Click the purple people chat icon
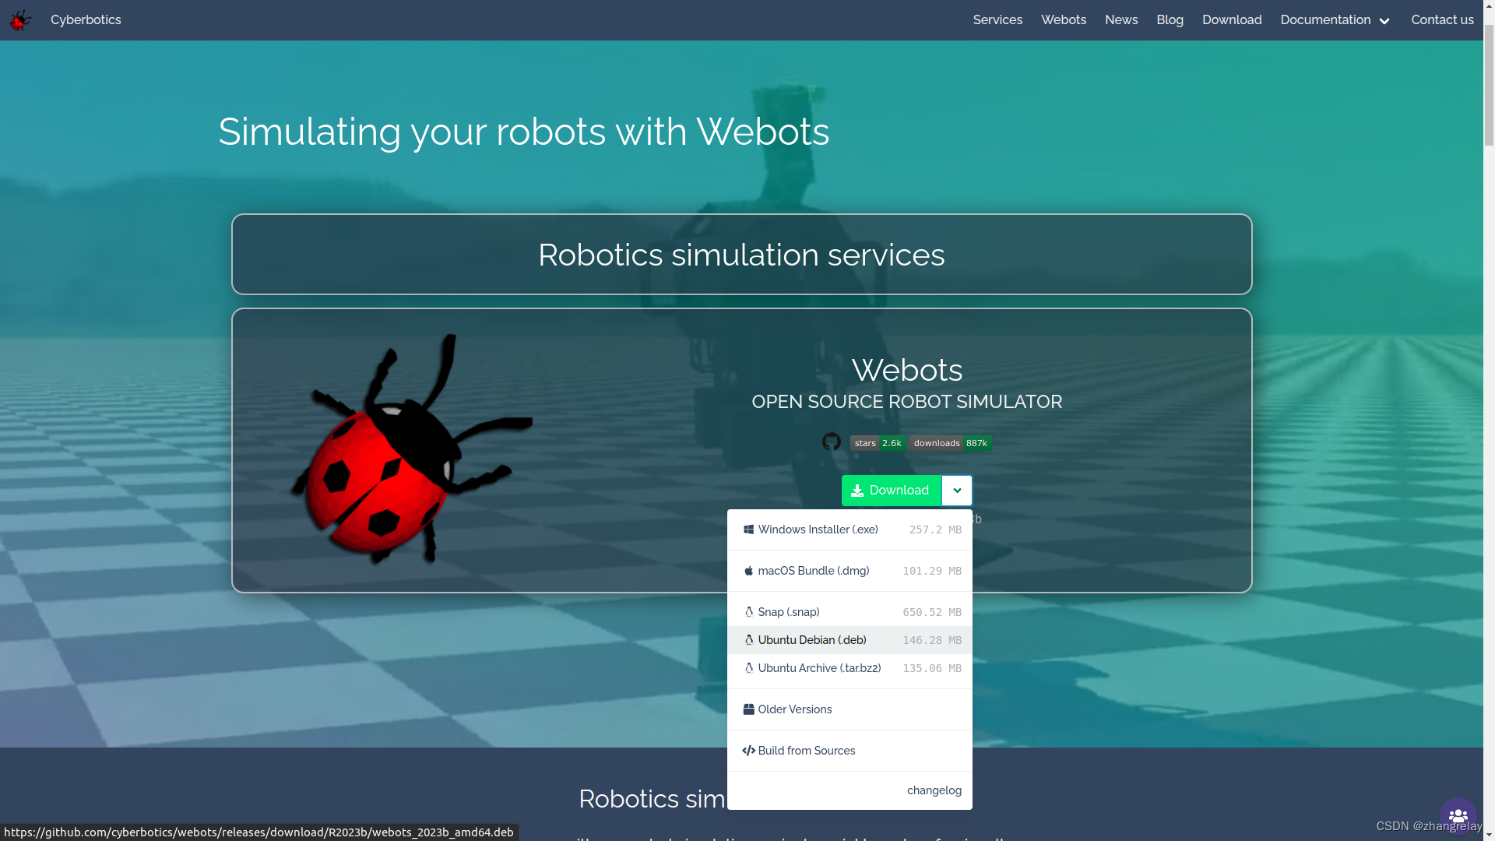 tap(1458, 816)
